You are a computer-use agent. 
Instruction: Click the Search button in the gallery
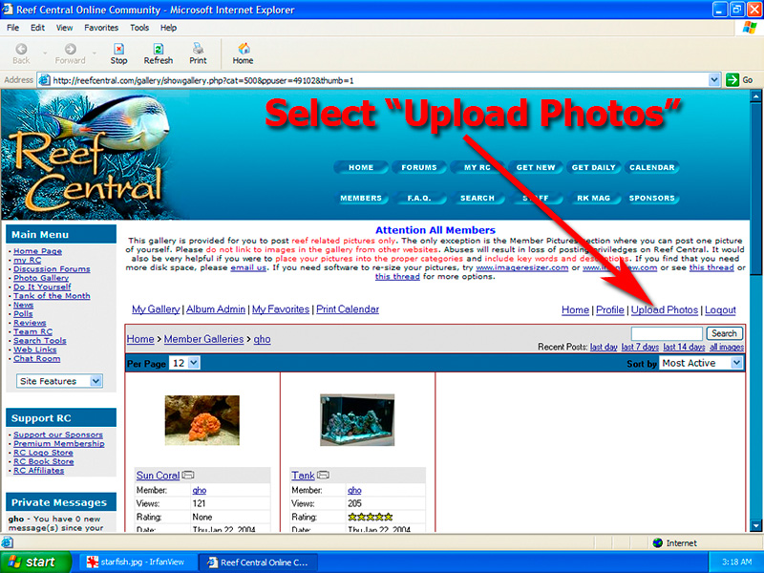coord(724,333)
